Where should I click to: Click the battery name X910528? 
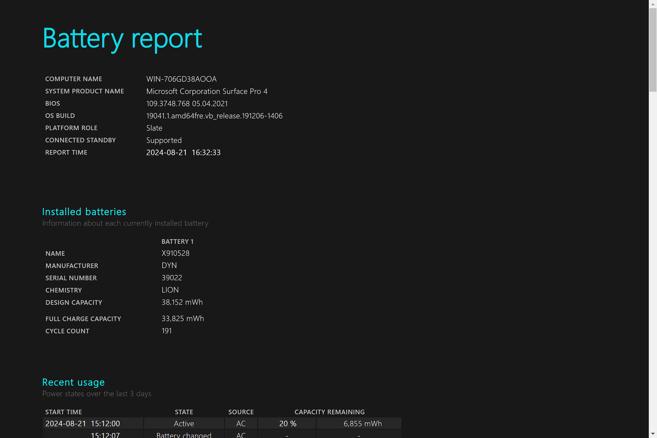pos(175,253)
